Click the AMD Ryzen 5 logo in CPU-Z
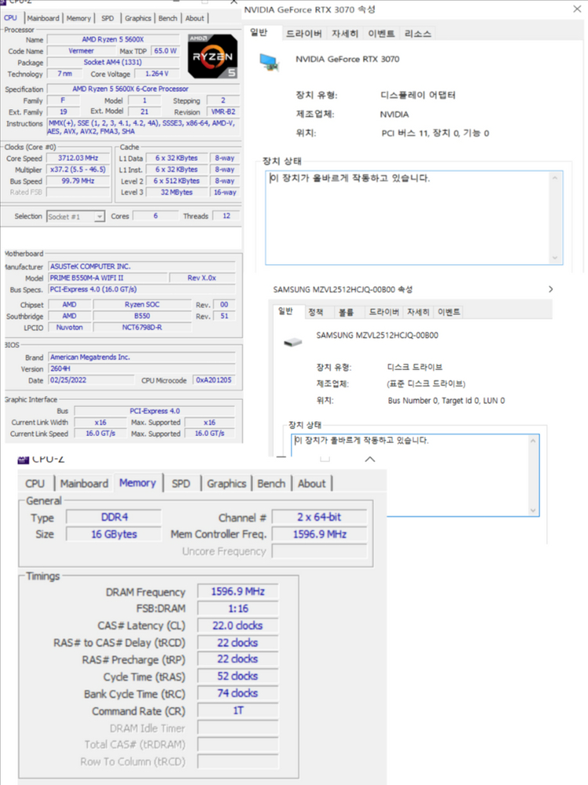Image resolution: width=588 pixels, height=785 pixels. tap(212, 56)
